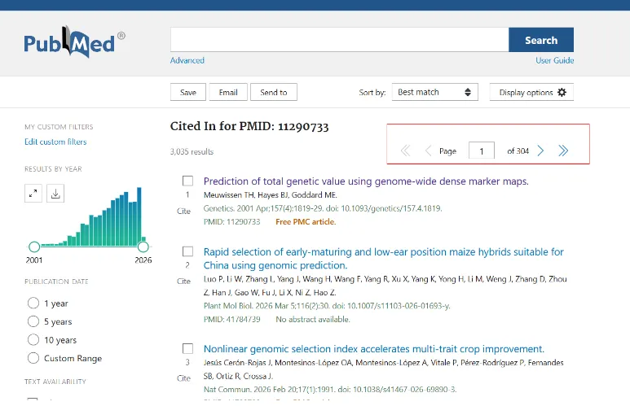
Task: Go to the previous results page
Action: click(x=429, y=151)
